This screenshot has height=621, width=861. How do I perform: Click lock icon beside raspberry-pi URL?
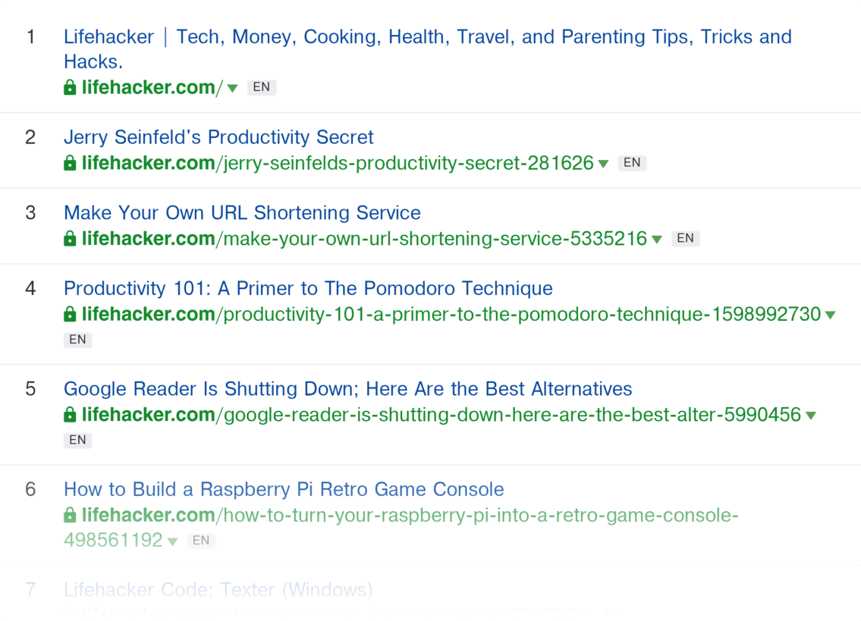pos(70,515)
